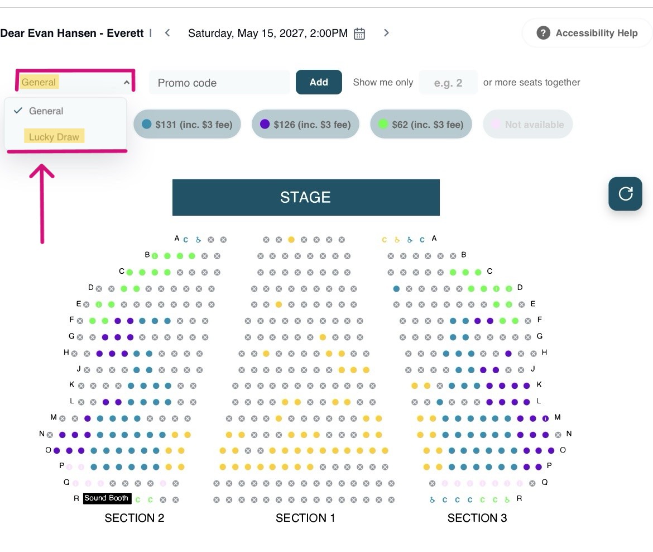Viewport: 653px width, 552px height.
Task: Toggle the $62 price filter
Action: pyautogui.click(x=421, y=124)
